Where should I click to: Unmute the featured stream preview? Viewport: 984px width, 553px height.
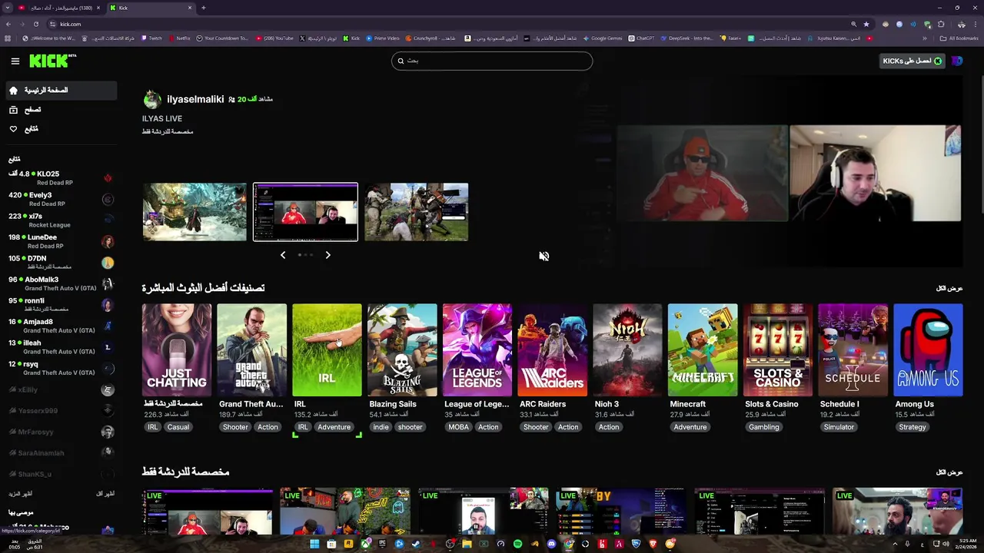[x=544, y=257]
